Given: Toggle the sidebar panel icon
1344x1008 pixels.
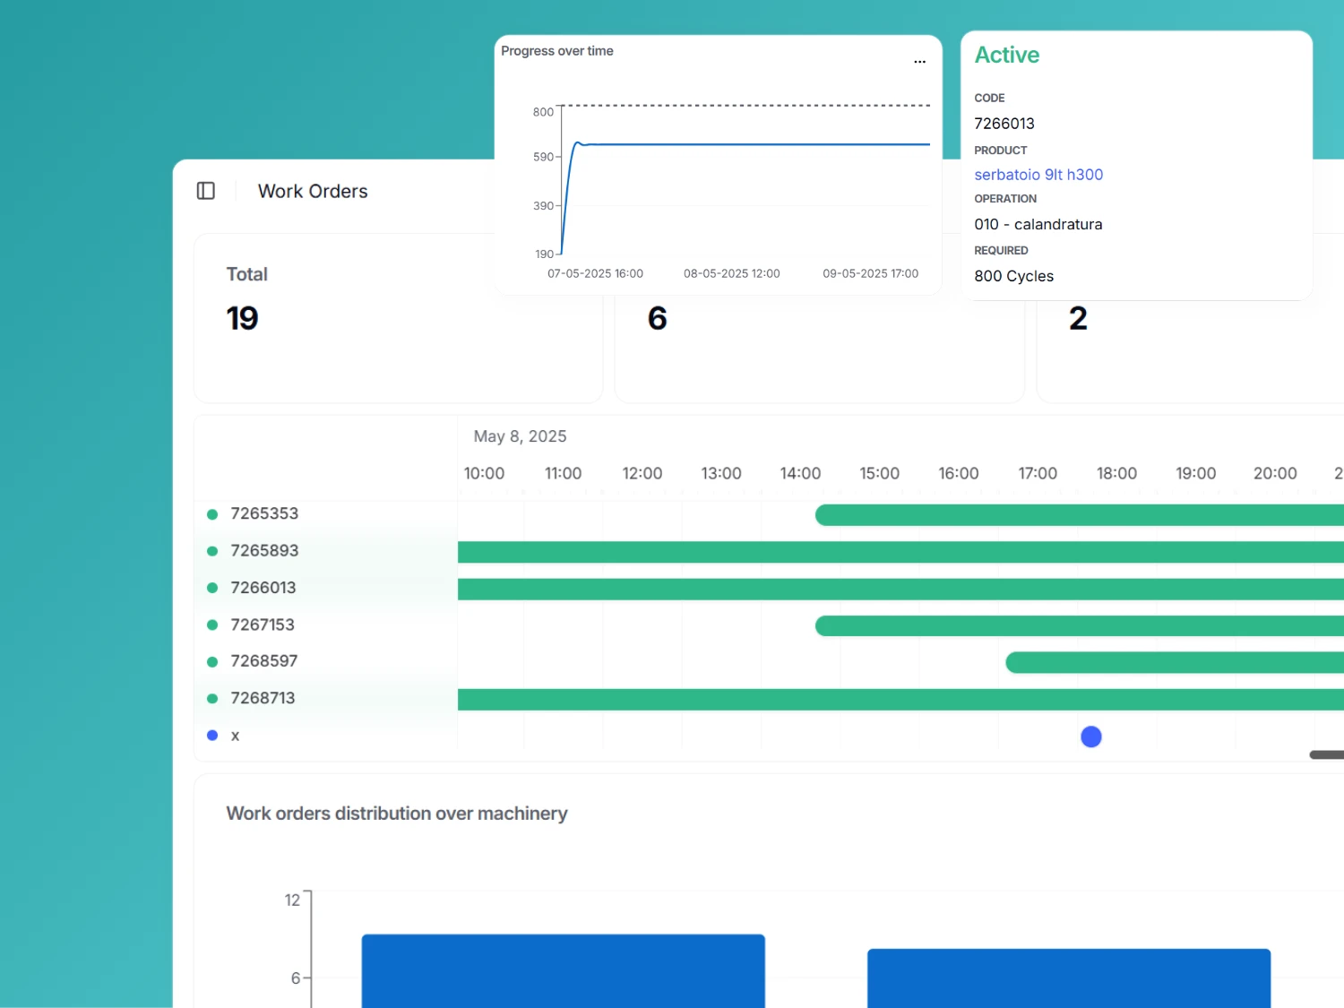Looking at the screenshot, I should click(206, 191).
